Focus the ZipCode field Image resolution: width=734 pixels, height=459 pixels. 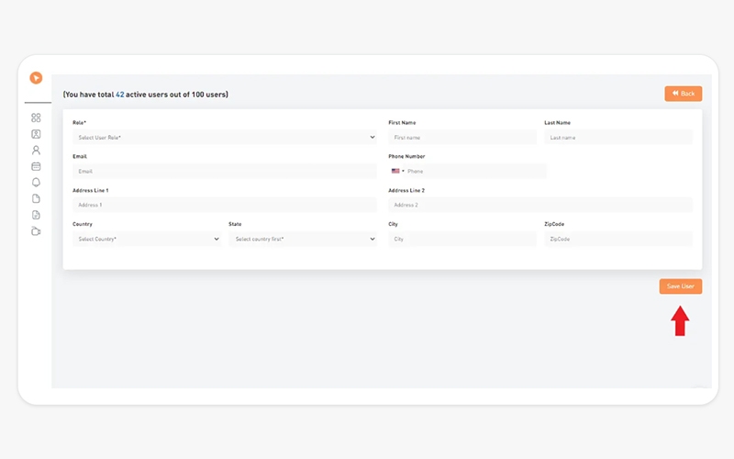point(618,239)
